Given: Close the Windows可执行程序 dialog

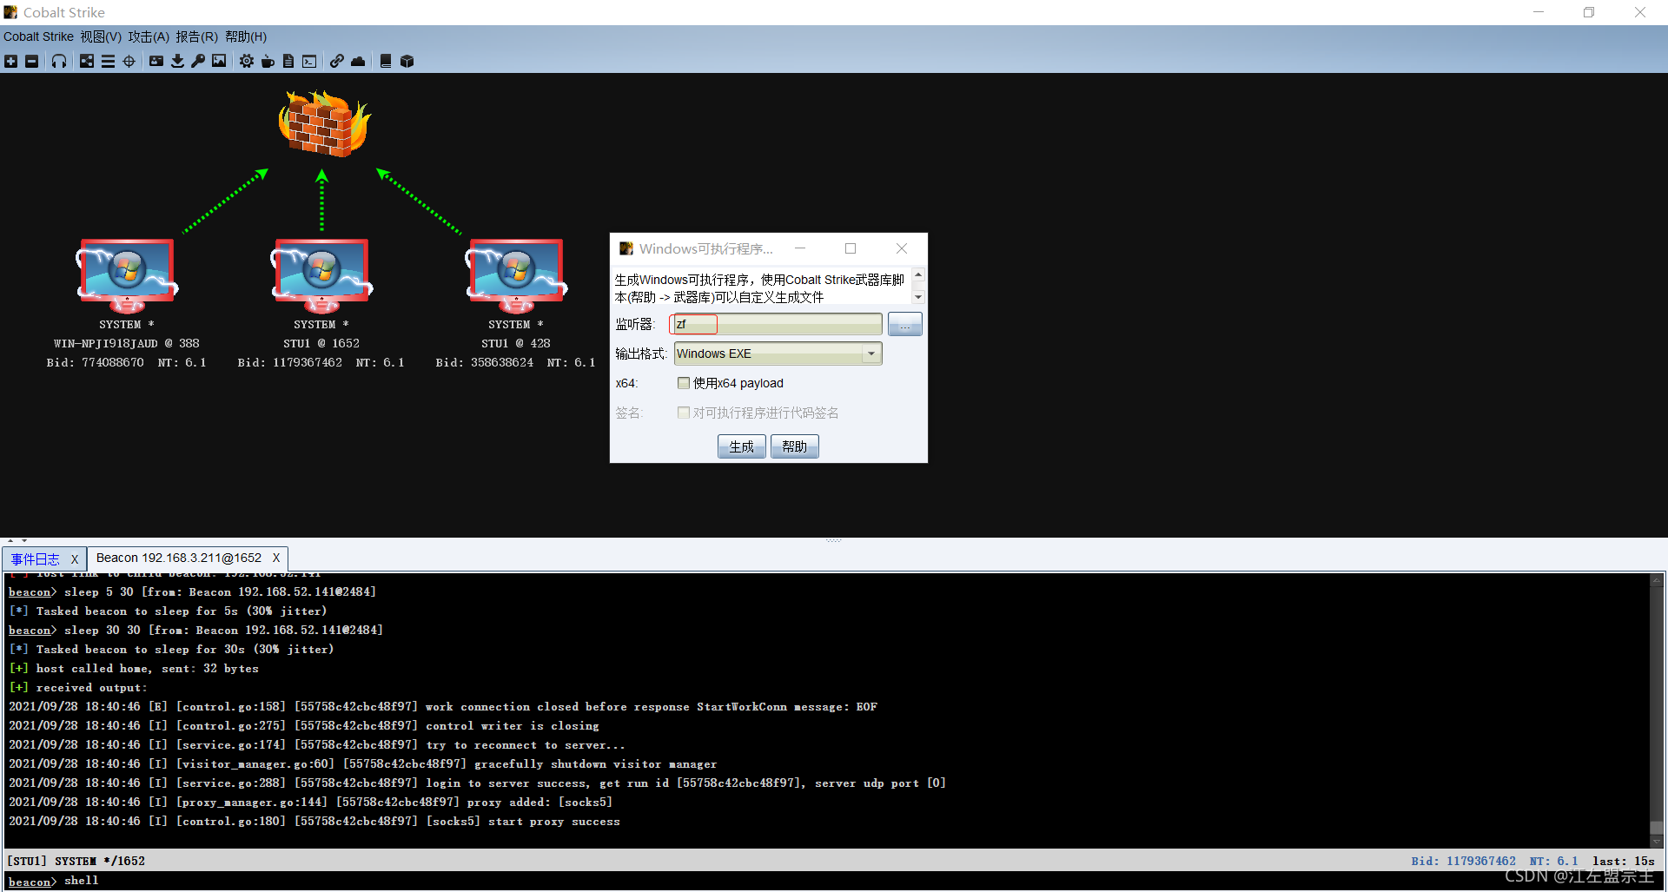Looking at the screenshot, I should pyautogui.click(x=902, y=248).
